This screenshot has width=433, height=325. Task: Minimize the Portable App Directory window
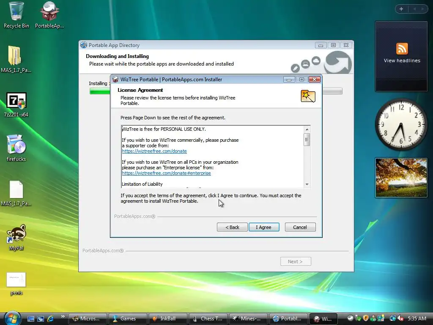coord(321,45)
